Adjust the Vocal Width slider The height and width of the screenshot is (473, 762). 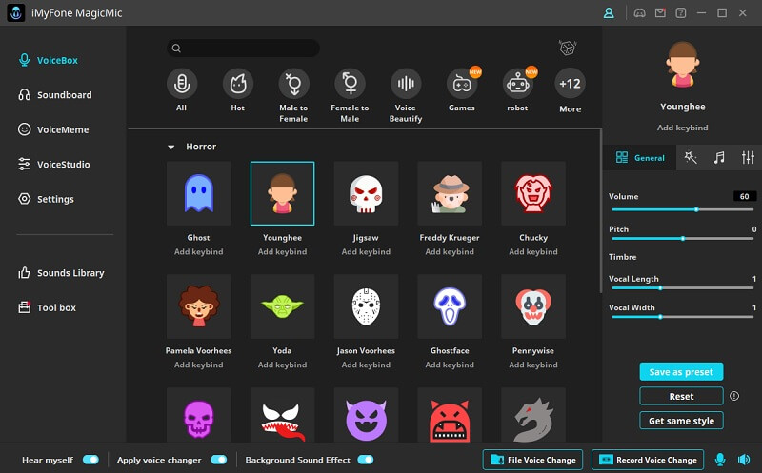point(682,317)
